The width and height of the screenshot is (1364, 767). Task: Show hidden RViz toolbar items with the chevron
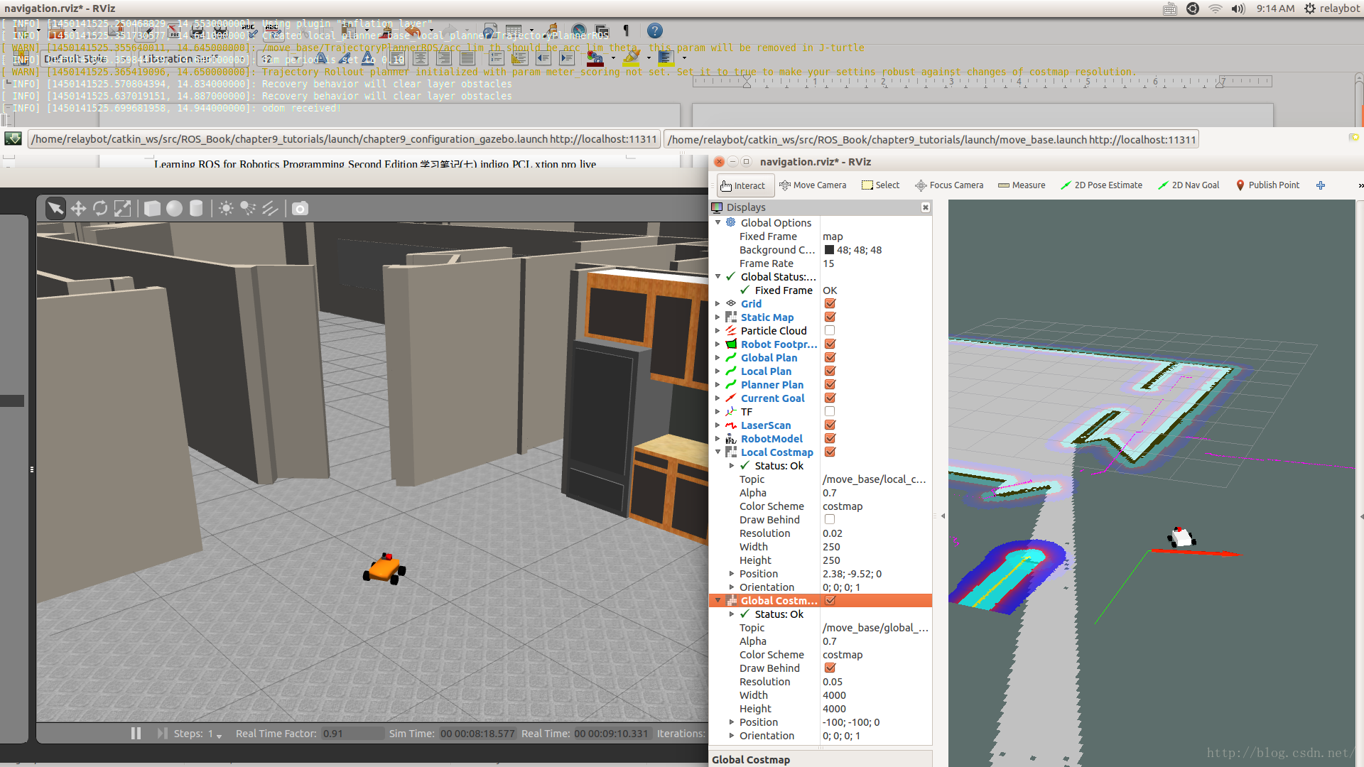click(1360, 185)
